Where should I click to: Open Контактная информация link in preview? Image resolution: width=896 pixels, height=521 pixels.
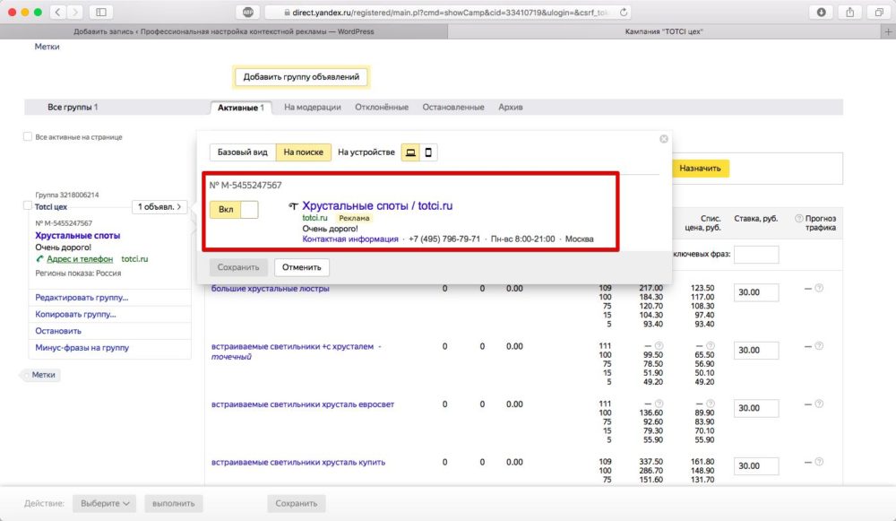350,239
